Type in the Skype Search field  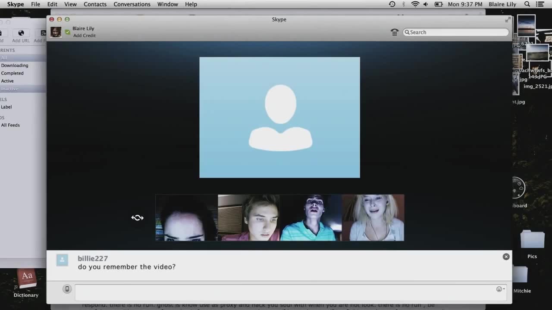tap(457, 32)
